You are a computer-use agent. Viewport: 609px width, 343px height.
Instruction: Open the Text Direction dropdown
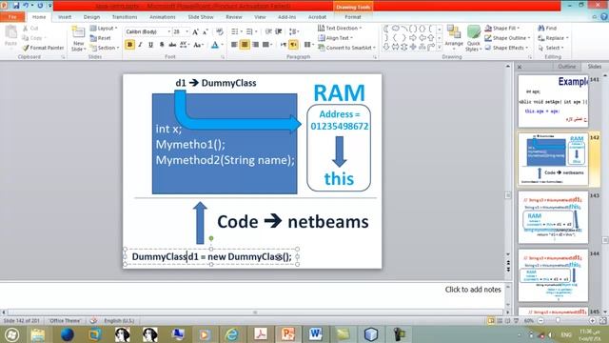(340, 28)
